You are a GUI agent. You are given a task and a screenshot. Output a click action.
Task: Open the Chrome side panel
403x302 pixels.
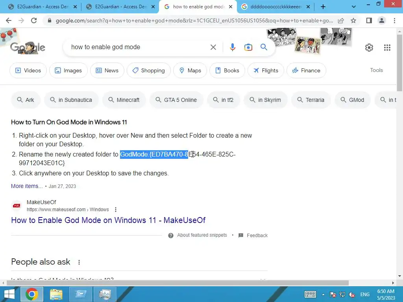369,20
